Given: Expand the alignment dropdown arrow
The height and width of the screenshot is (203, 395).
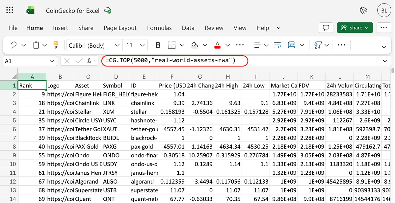Looking at the screenshot, I should (266, 45).
